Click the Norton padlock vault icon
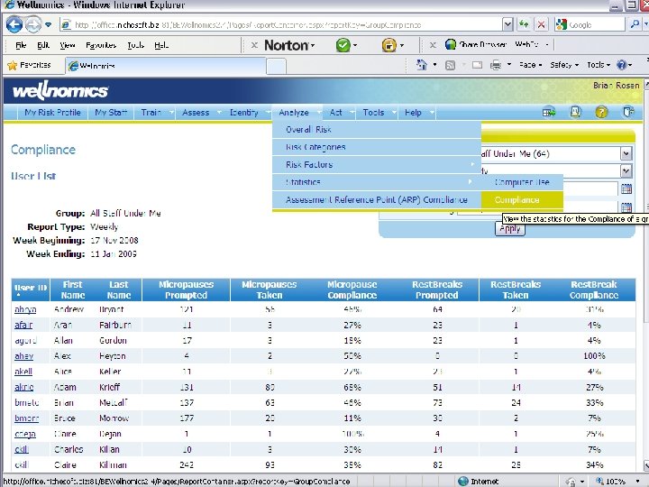The image size is (649, 487). (x=388, y=45)
